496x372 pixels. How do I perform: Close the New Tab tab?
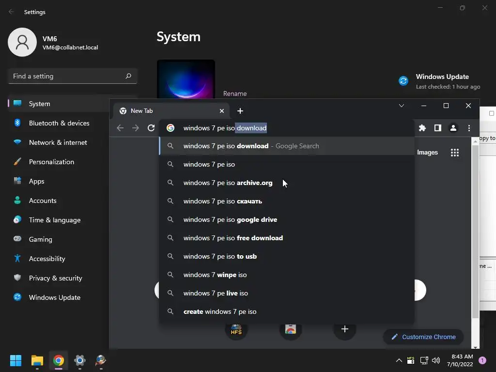(x=222, y=111)
